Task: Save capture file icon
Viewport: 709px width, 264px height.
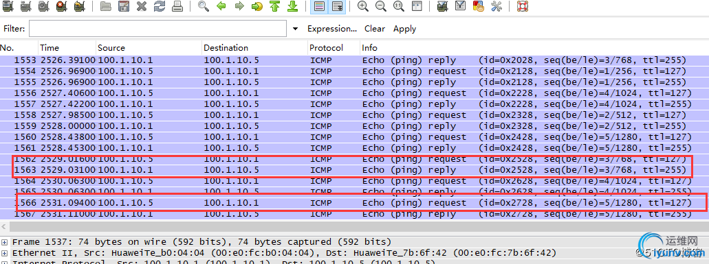Action: [124, 6]
